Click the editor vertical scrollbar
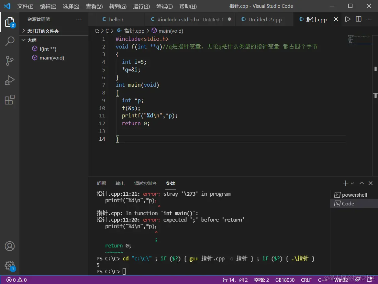 click(x=375, y=105)
